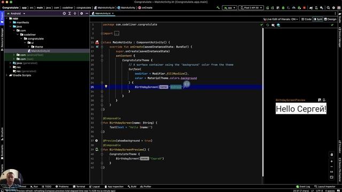Click the lightbulb quick-fix icon on line 25

pyautogui.click(x=106, y=86)
